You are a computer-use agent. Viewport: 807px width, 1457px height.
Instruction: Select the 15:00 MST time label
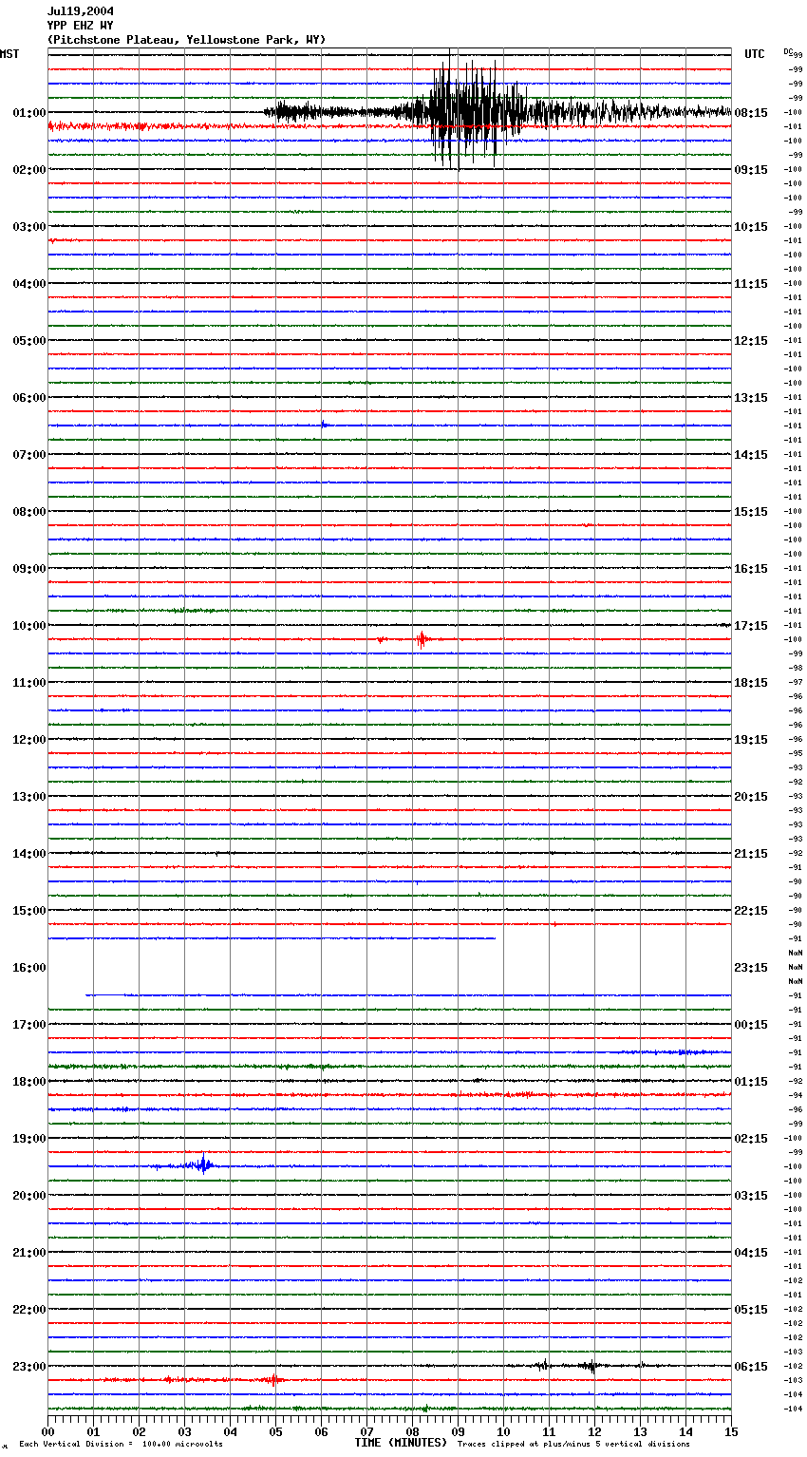(x=29, y=911)
